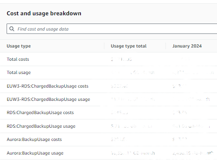Select the Total usage row label
The image size is (217, 162).
19,72
